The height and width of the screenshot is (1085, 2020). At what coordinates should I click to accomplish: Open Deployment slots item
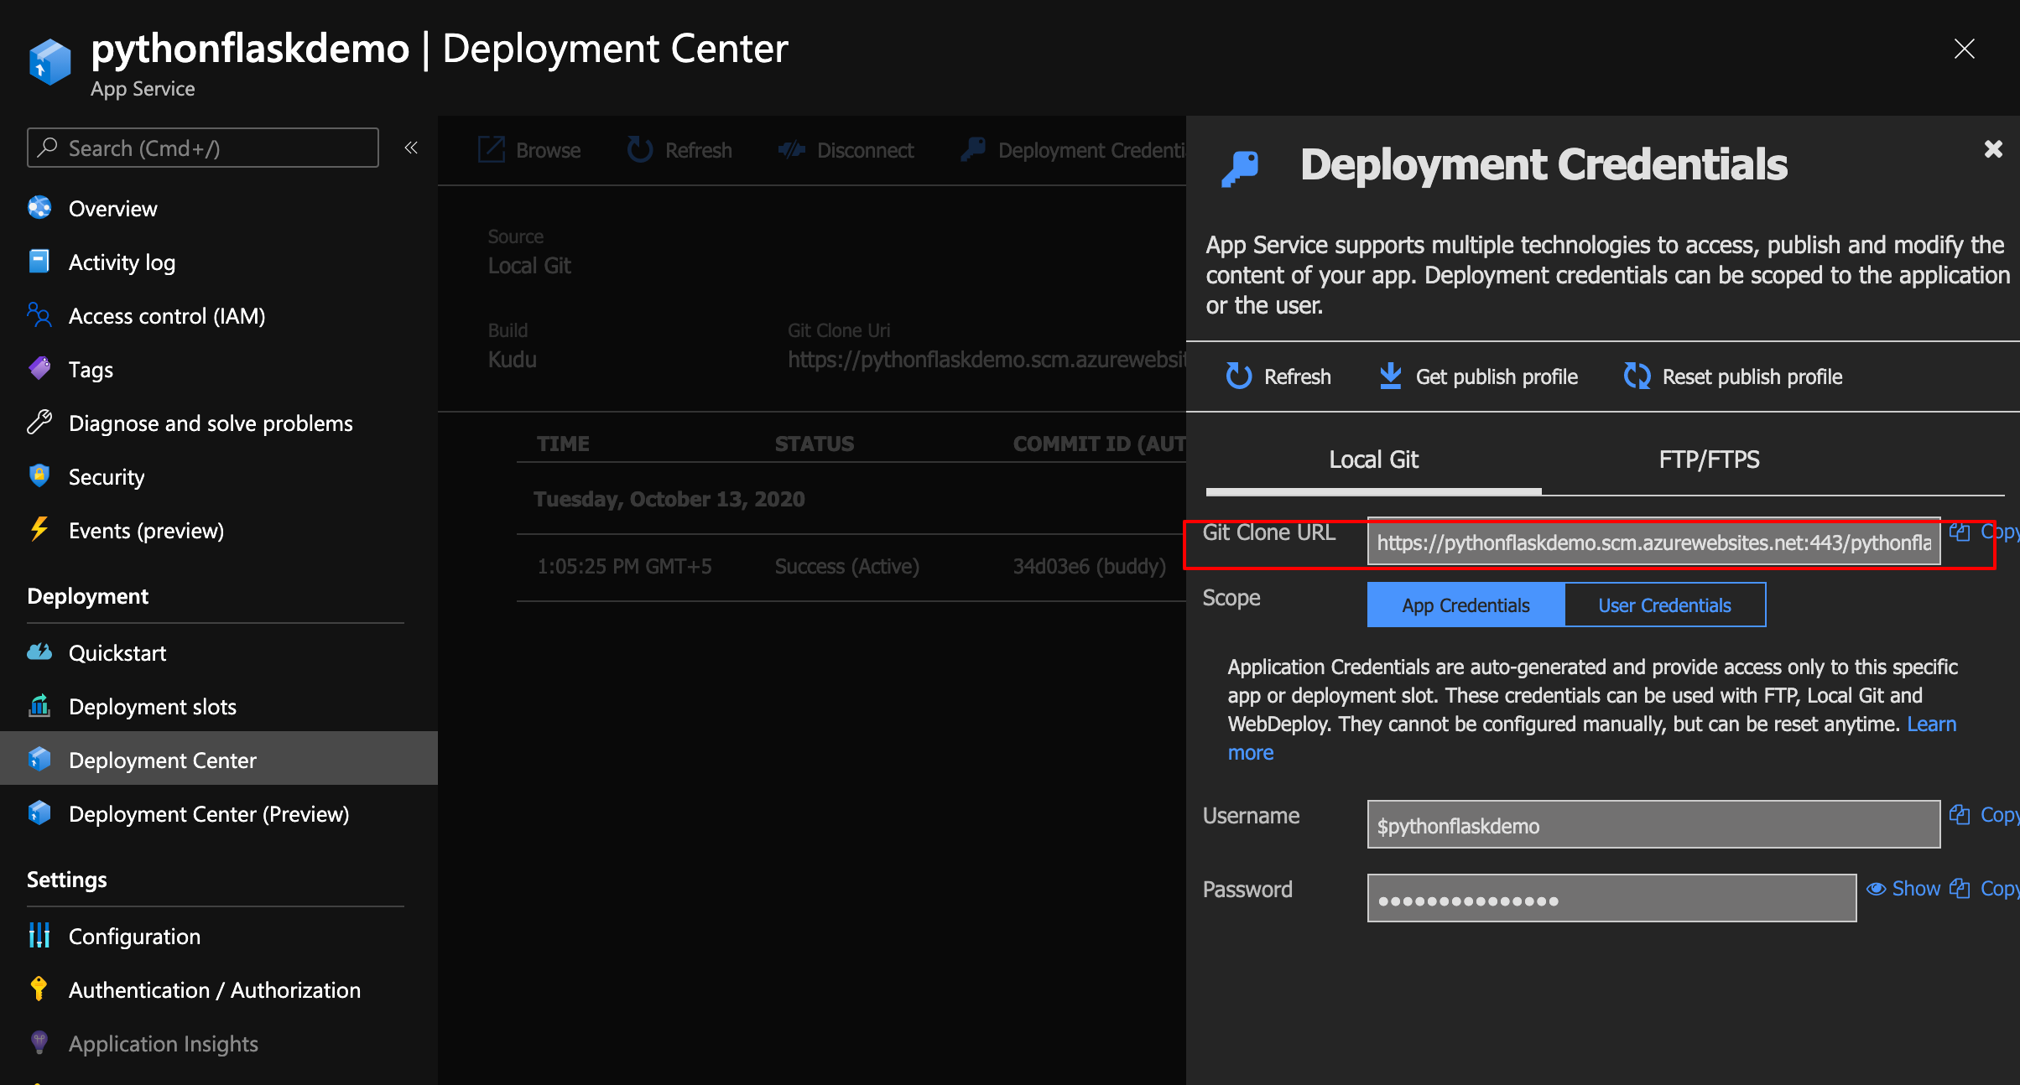pos(153,707)
